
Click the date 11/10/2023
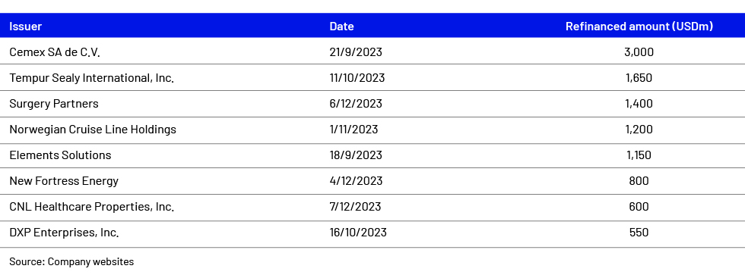click(x=357, y=77)
